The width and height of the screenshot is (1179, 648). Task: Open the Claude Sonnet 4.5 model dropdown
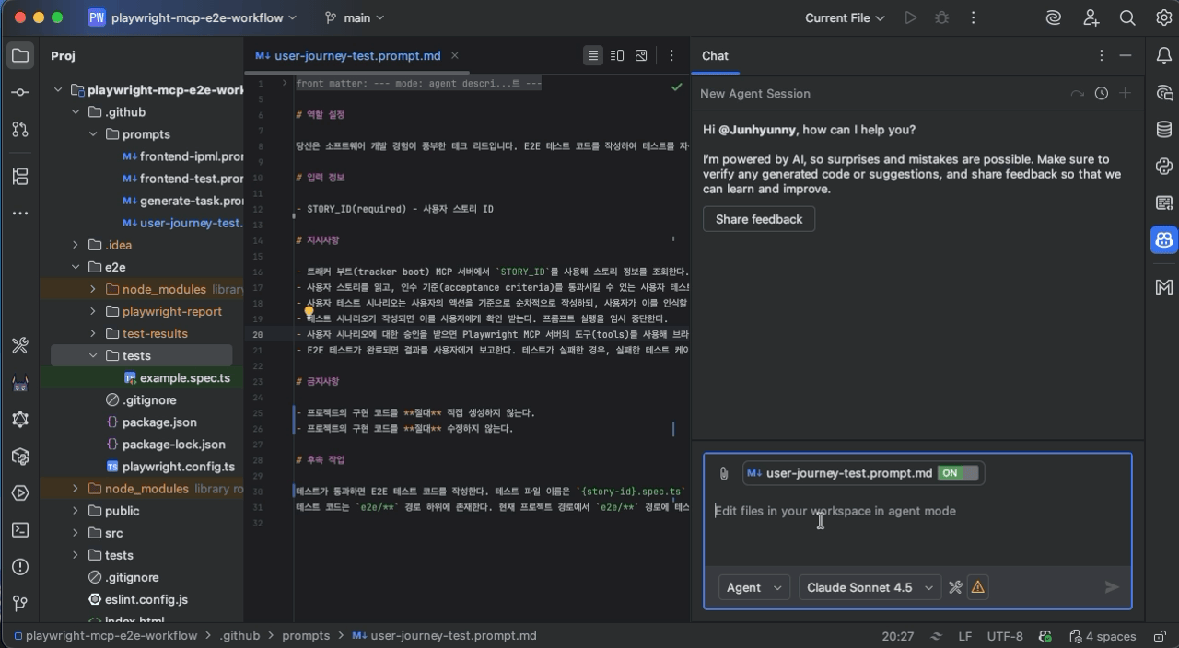coord(869,587)
